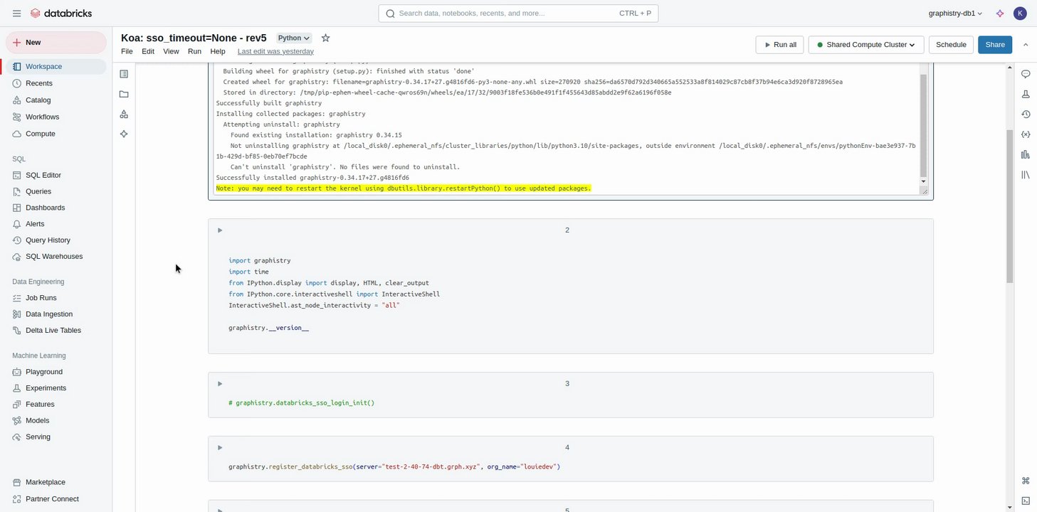The image size is (1037, 512).
Task: Open the File menu
Action: 127,51
